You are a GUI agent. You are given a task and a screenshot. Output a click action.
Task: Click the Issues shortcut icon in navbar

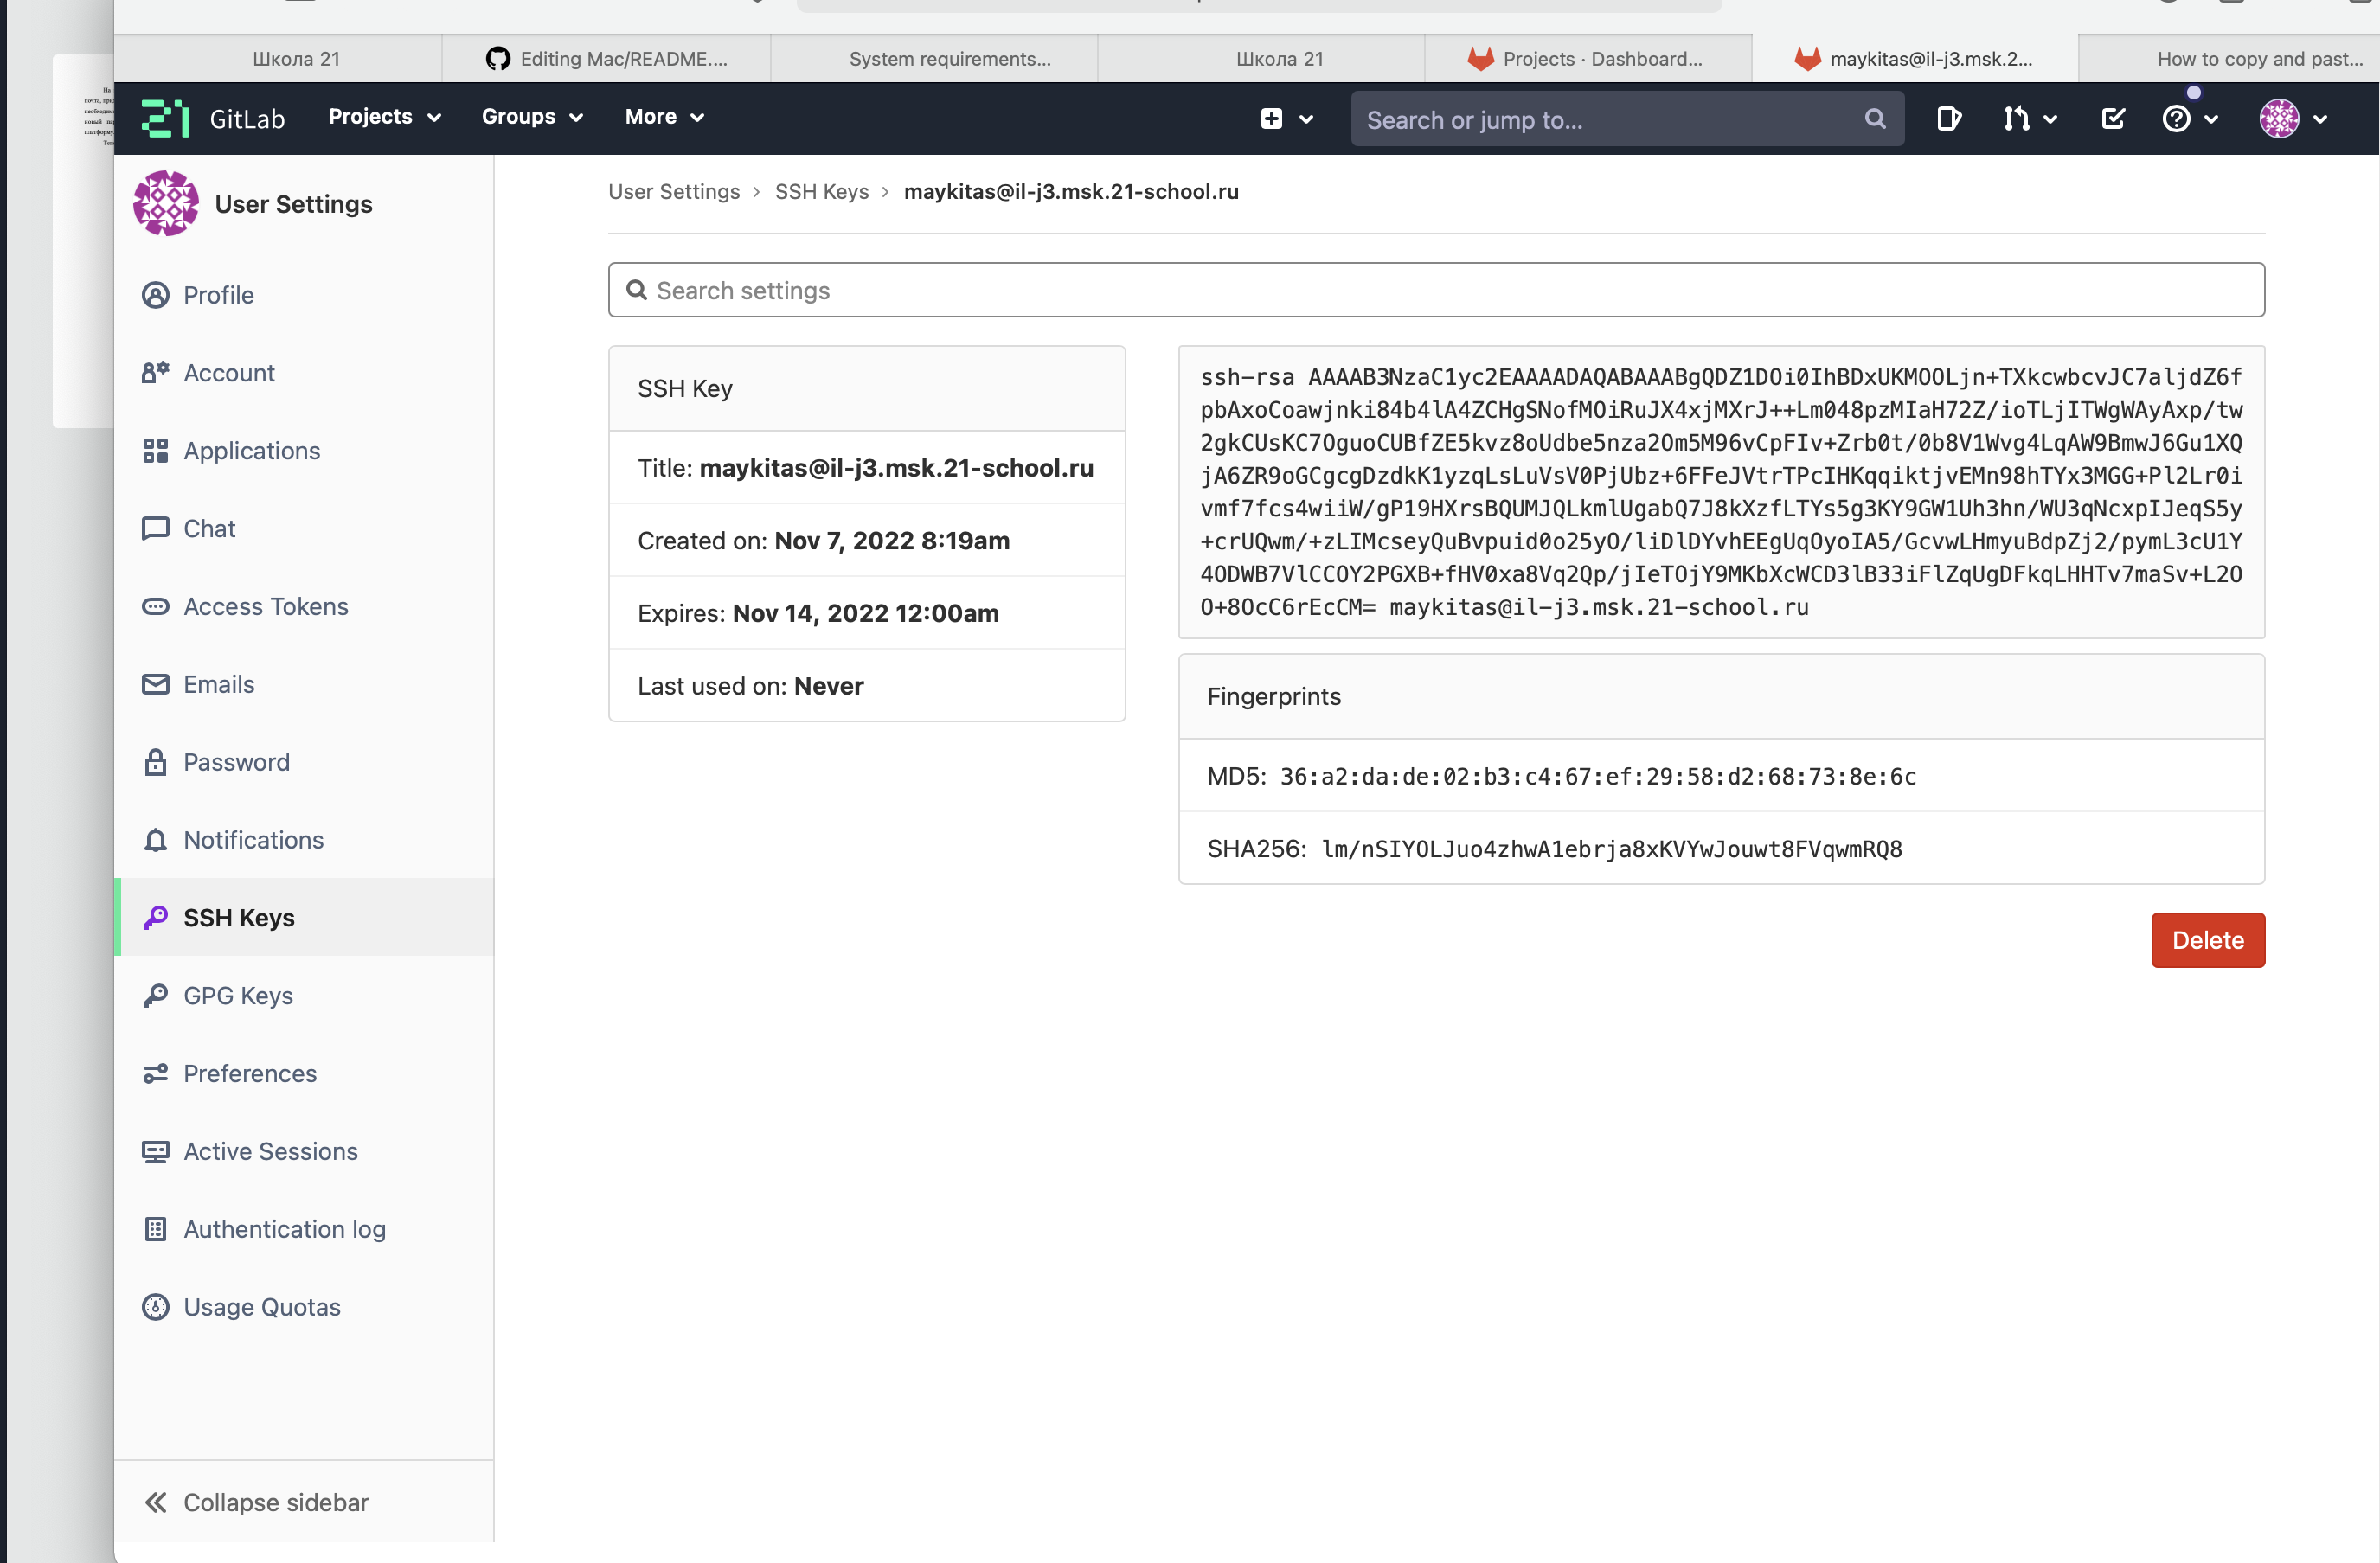click(x=1948, y=118)
